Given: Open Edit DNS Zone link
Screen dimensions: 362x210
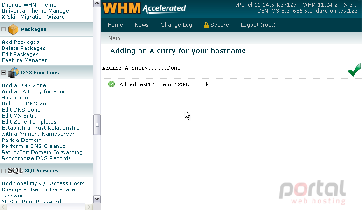Looking at the screenshot, I should tap(21, 110).
